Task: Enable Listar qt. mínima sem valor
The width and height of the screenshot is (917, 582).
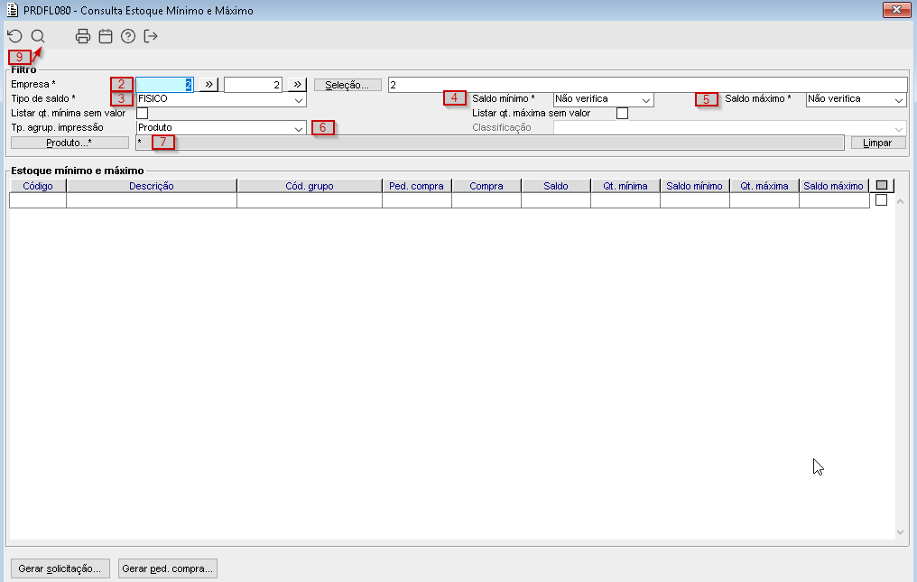Action: 142,113
